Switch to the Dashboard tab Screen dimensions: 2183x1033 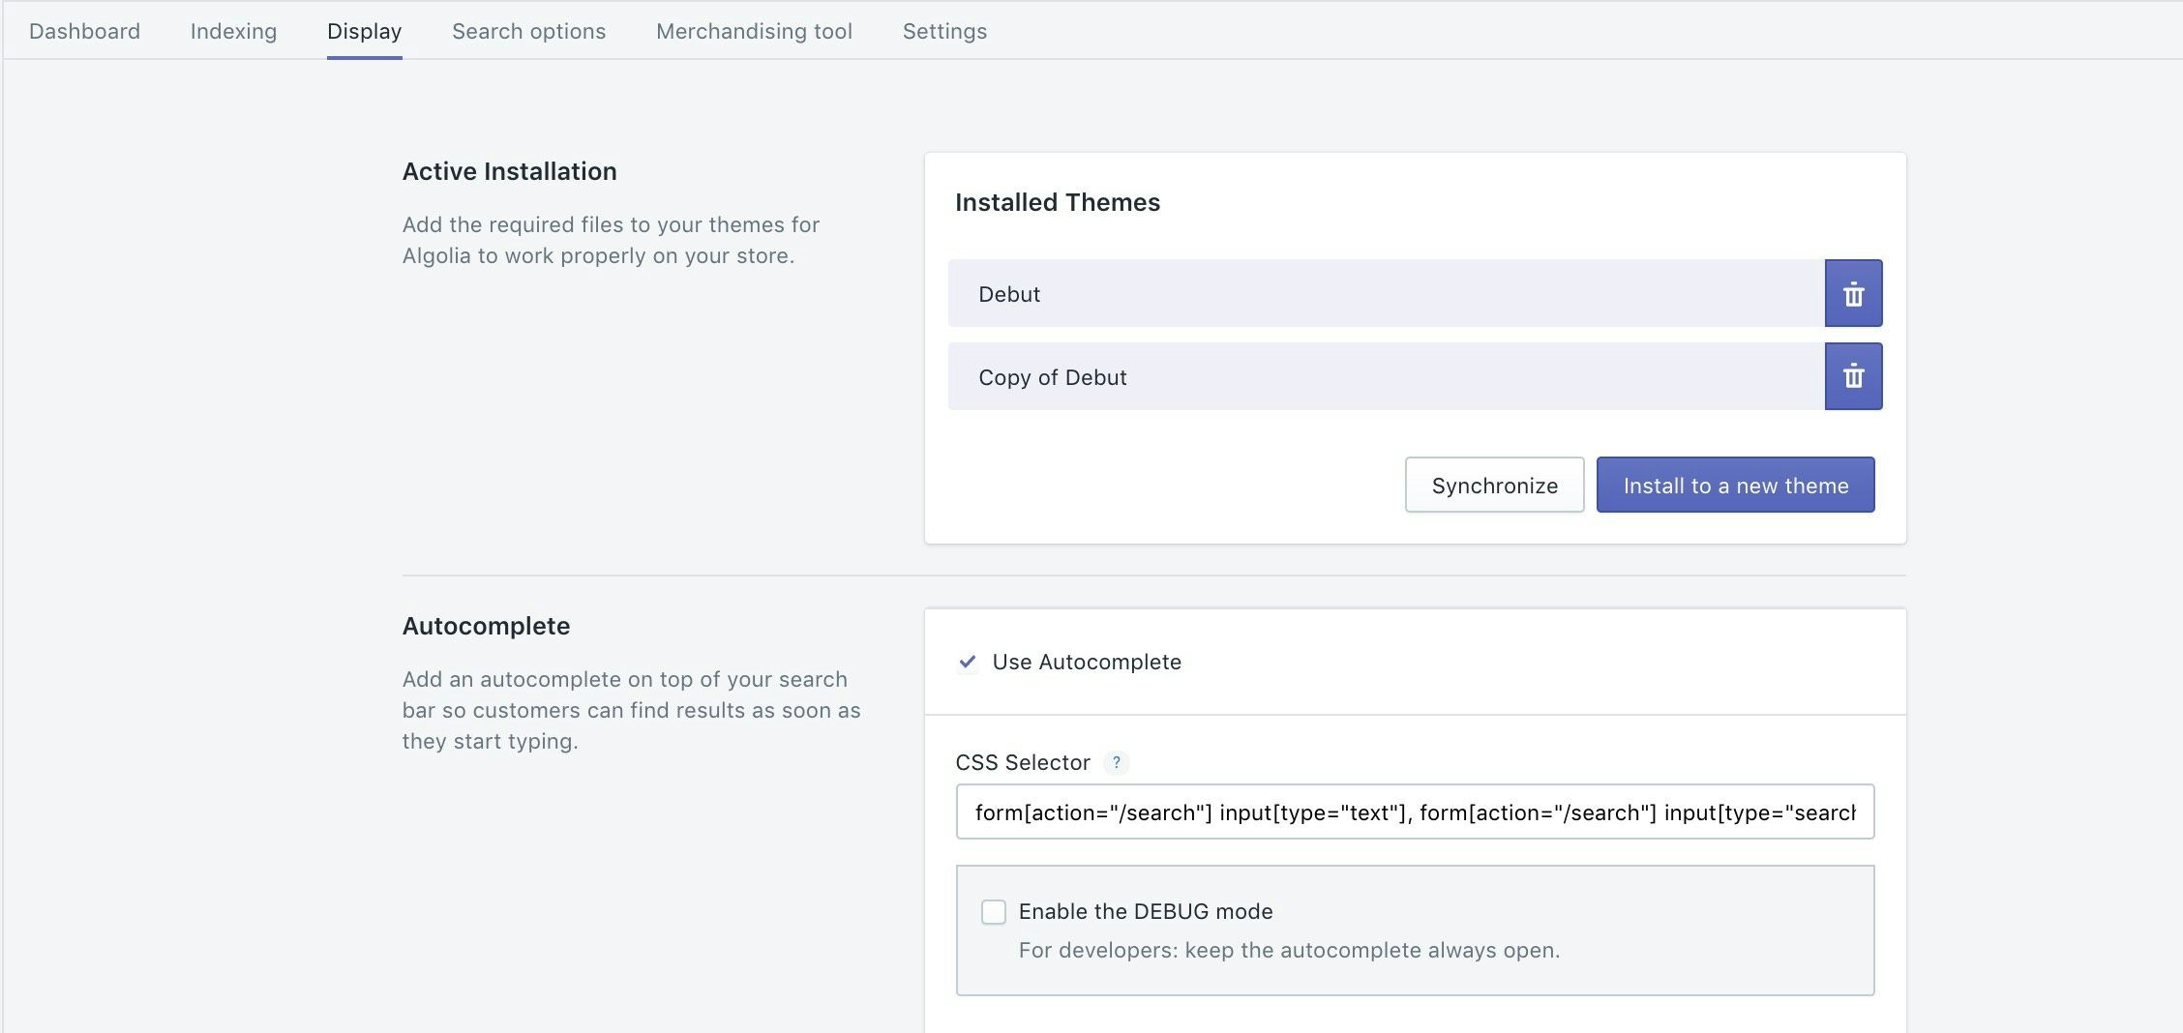pos(83,31)
